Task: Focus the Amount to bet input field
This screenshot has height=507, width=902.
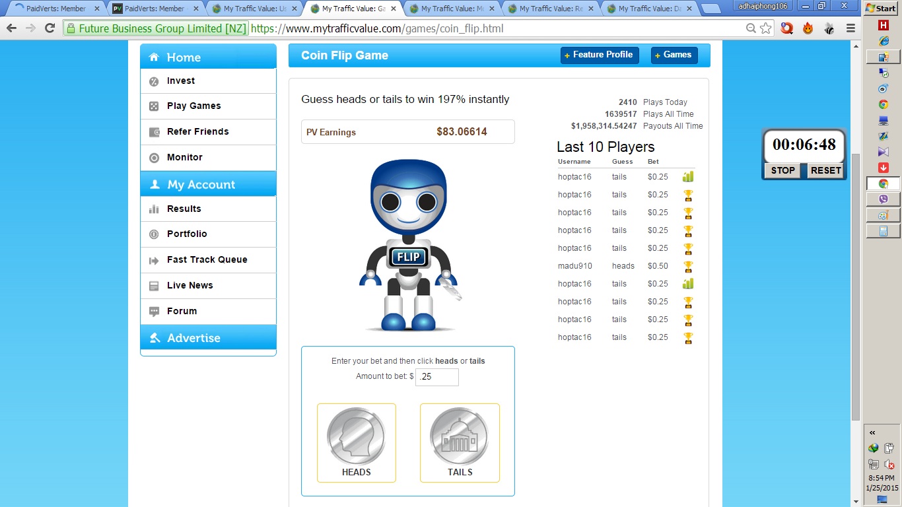Action: (437, 377)
